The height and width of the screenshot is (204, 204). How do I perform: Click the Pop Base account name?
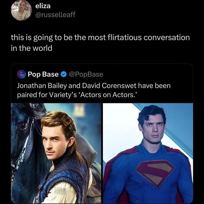[x=43, y=74]
